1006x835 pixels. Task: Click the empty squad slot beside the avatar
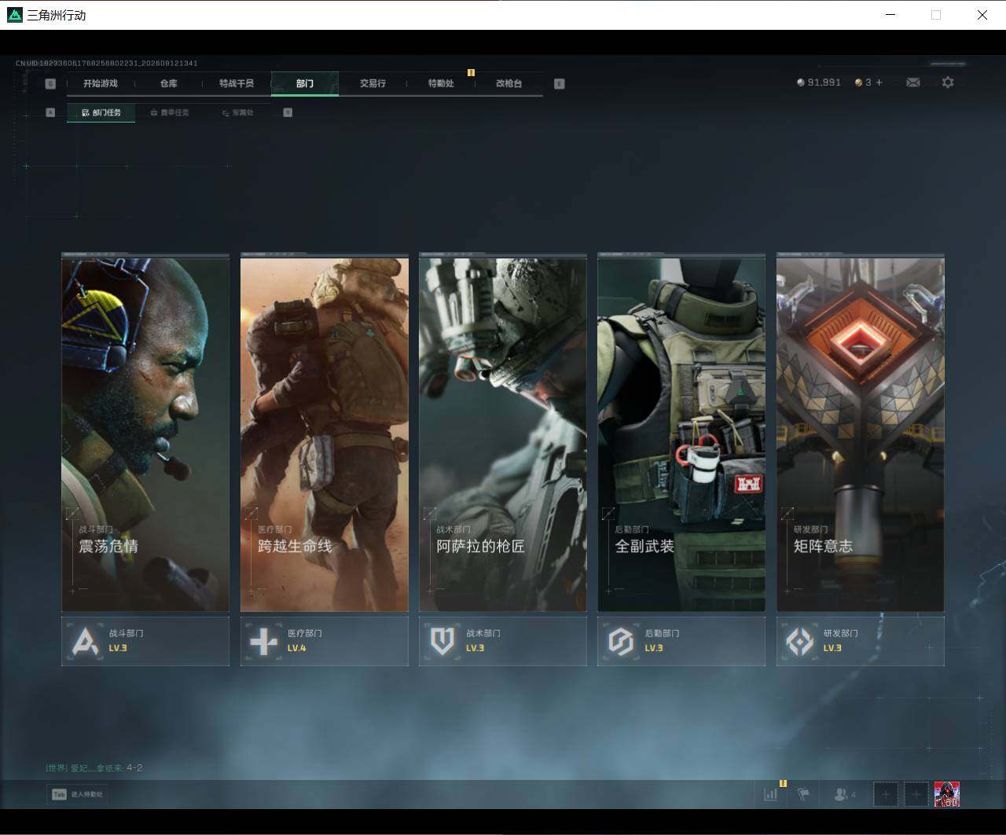coord(916,794)
